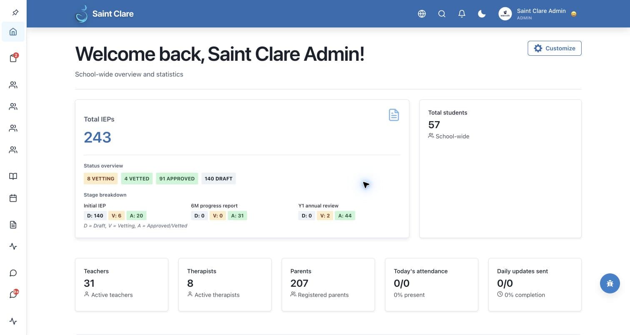Click the Initial IEP V: 6 badge
630x335 pixels.
(116, 216)
